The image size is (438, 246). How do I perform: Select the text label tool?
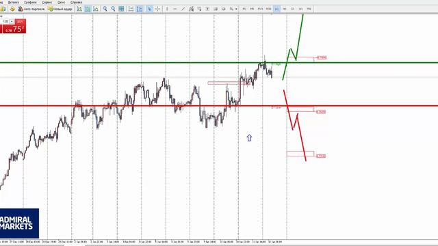pyautogui.click(x=216, y=9)
